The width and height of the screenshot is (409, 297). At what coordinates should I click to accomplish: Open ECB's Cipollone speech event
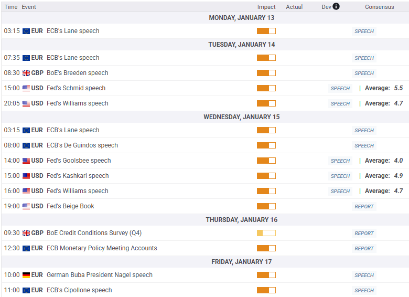point(79,290)
